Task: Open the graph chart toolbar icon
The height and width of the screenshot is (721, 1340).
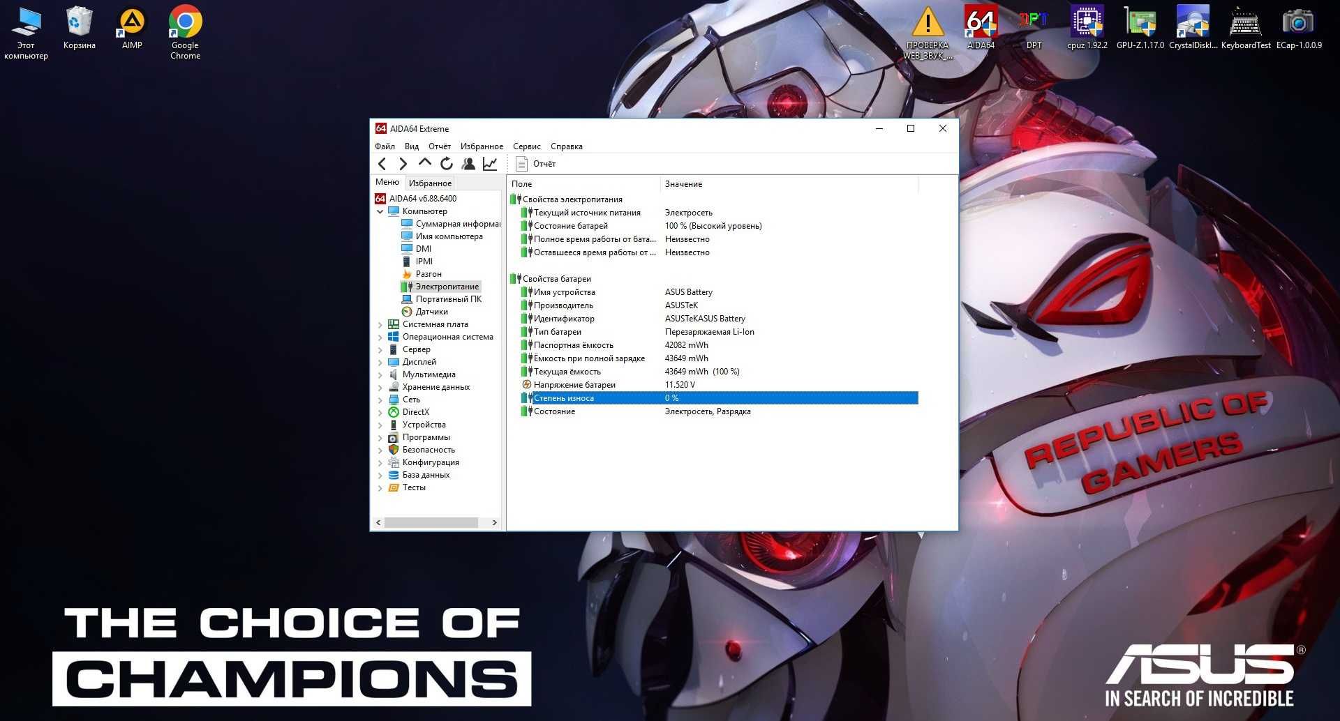Action: click(x=490, y=164)
